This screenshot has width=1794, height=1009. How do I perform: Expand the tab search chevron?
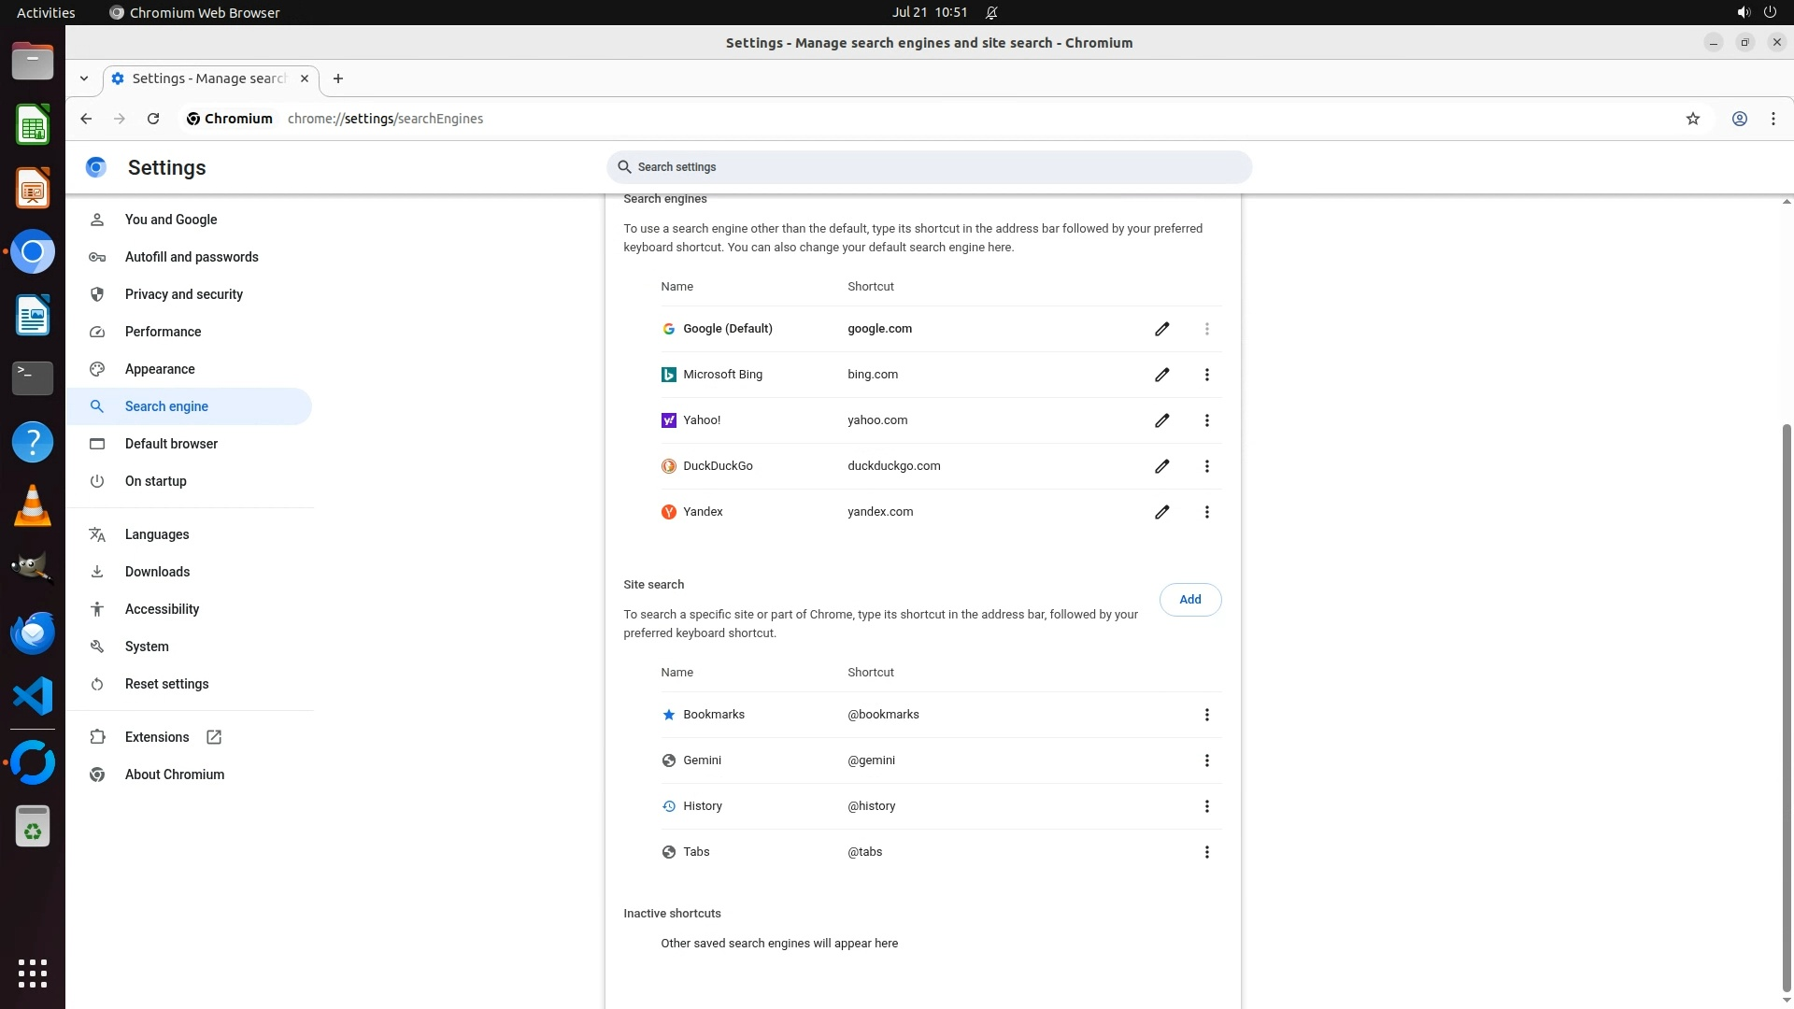pos(84,78)
